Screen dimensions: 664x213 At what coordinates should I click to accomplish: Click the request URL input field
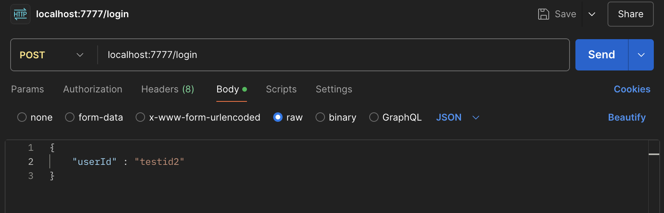(x=333, y=55)
